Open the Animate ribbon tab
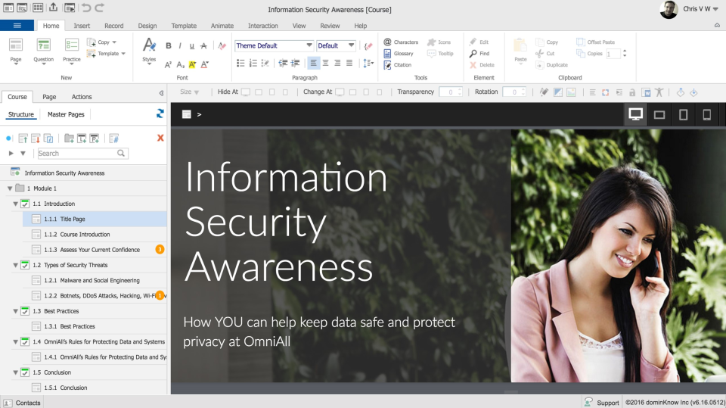 pos(222,26)
